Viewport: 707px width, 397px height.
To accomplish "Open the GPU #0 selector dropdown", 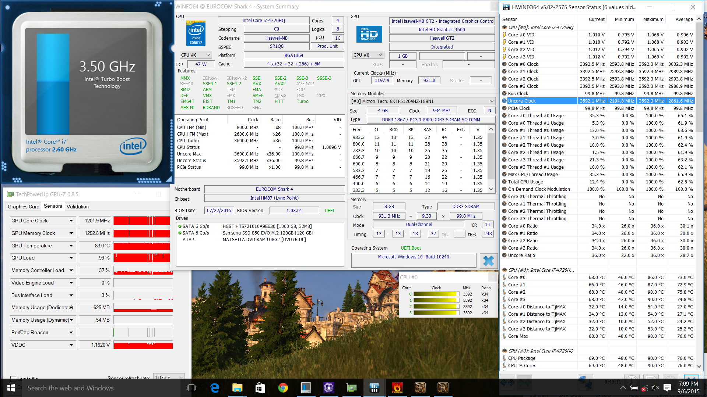I will 368,55.
